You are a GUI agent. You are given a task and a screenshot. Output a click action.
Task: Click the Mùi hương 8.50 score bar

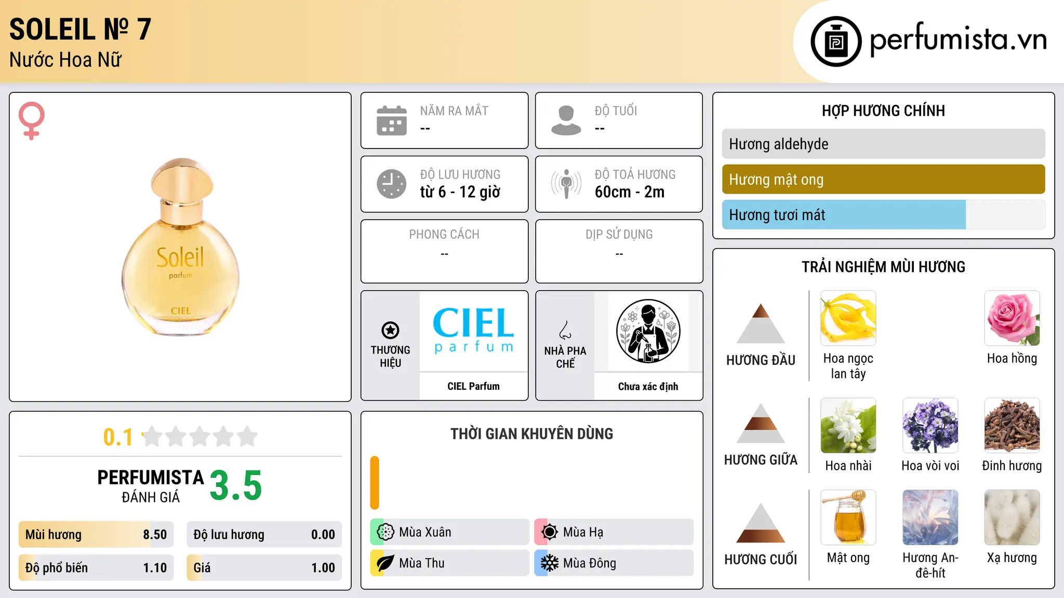tap(96, 534)
